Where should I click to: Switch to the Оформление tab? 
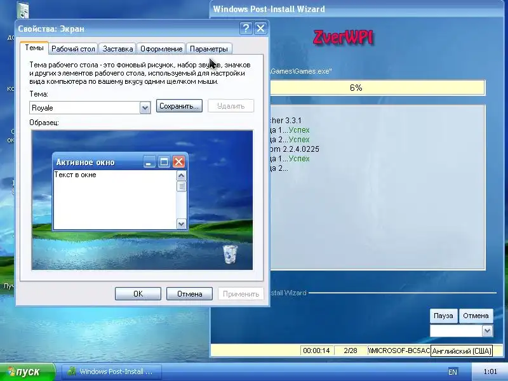pos(161,49)
